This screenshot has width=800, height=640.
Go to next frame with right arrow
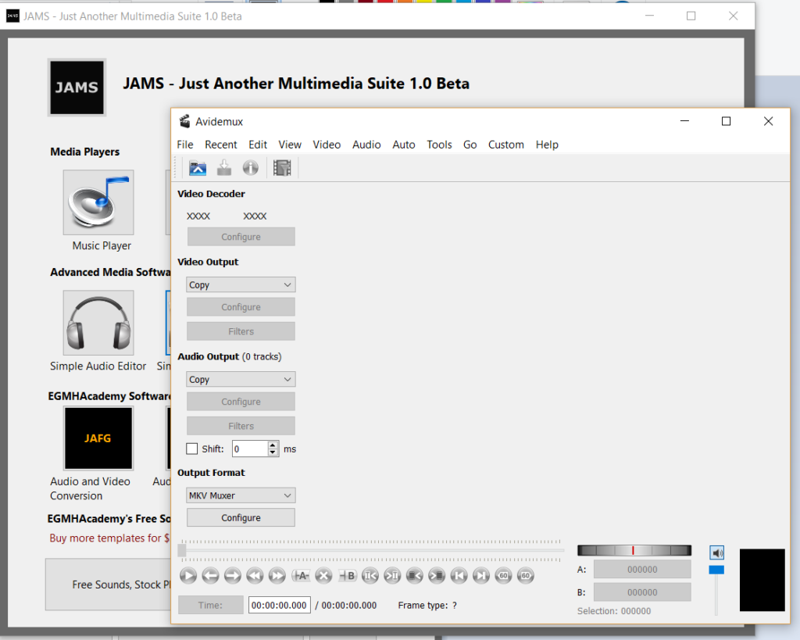(x=233, y=576)
